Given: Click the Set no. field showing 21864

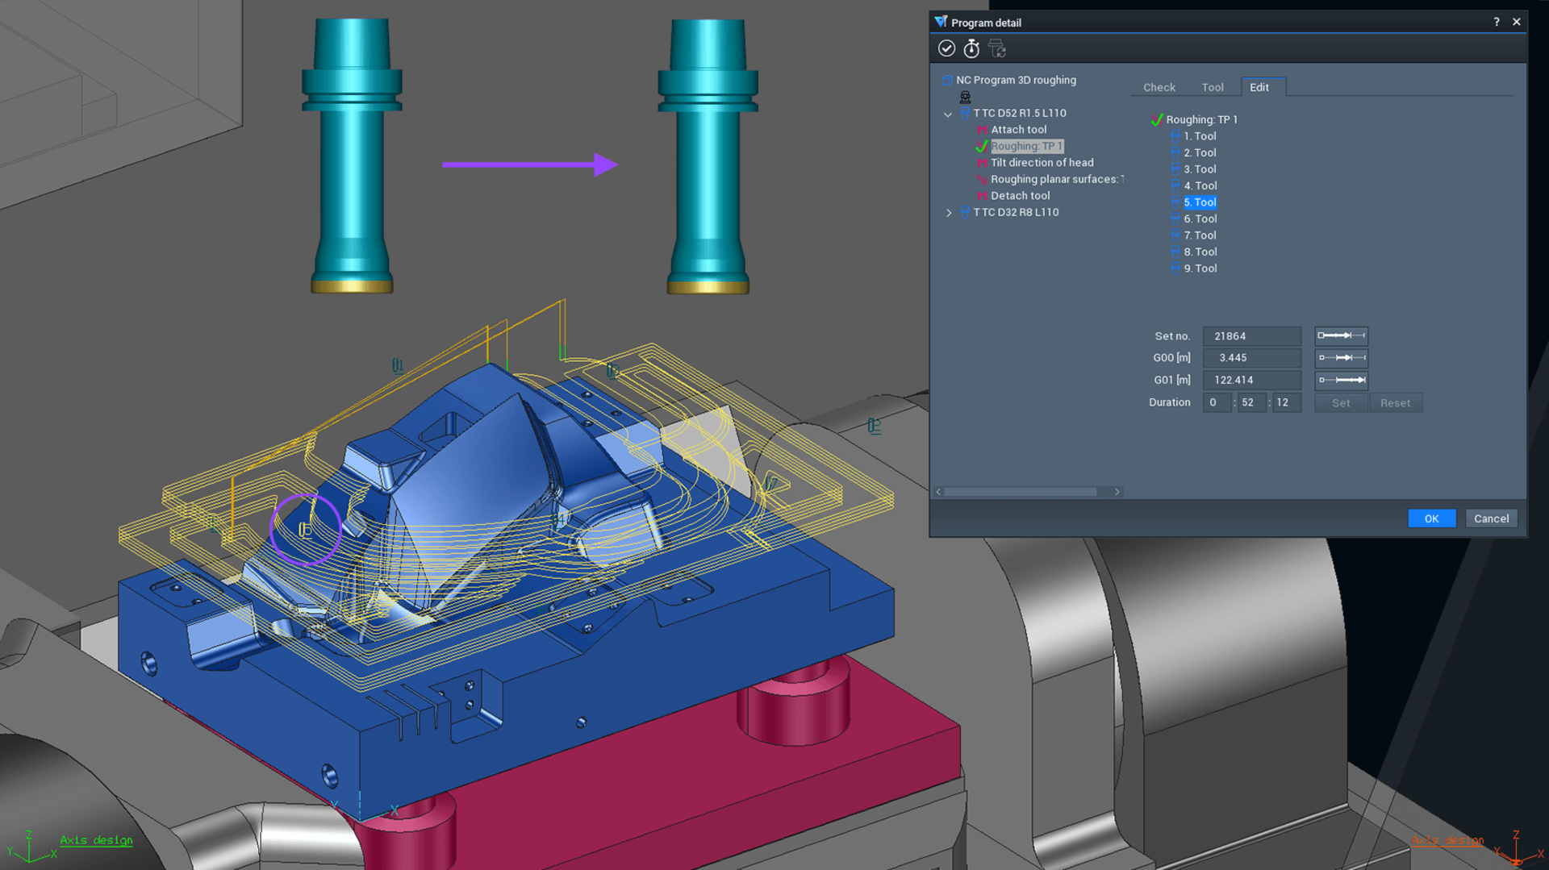Looking at the screenshot, I should 1251,335.
